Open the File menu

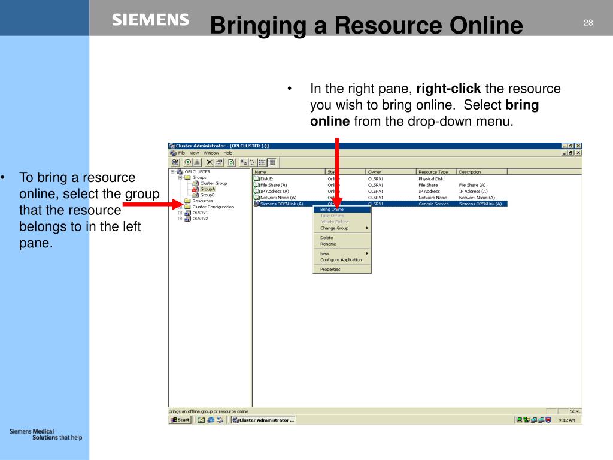pos(182,153)
